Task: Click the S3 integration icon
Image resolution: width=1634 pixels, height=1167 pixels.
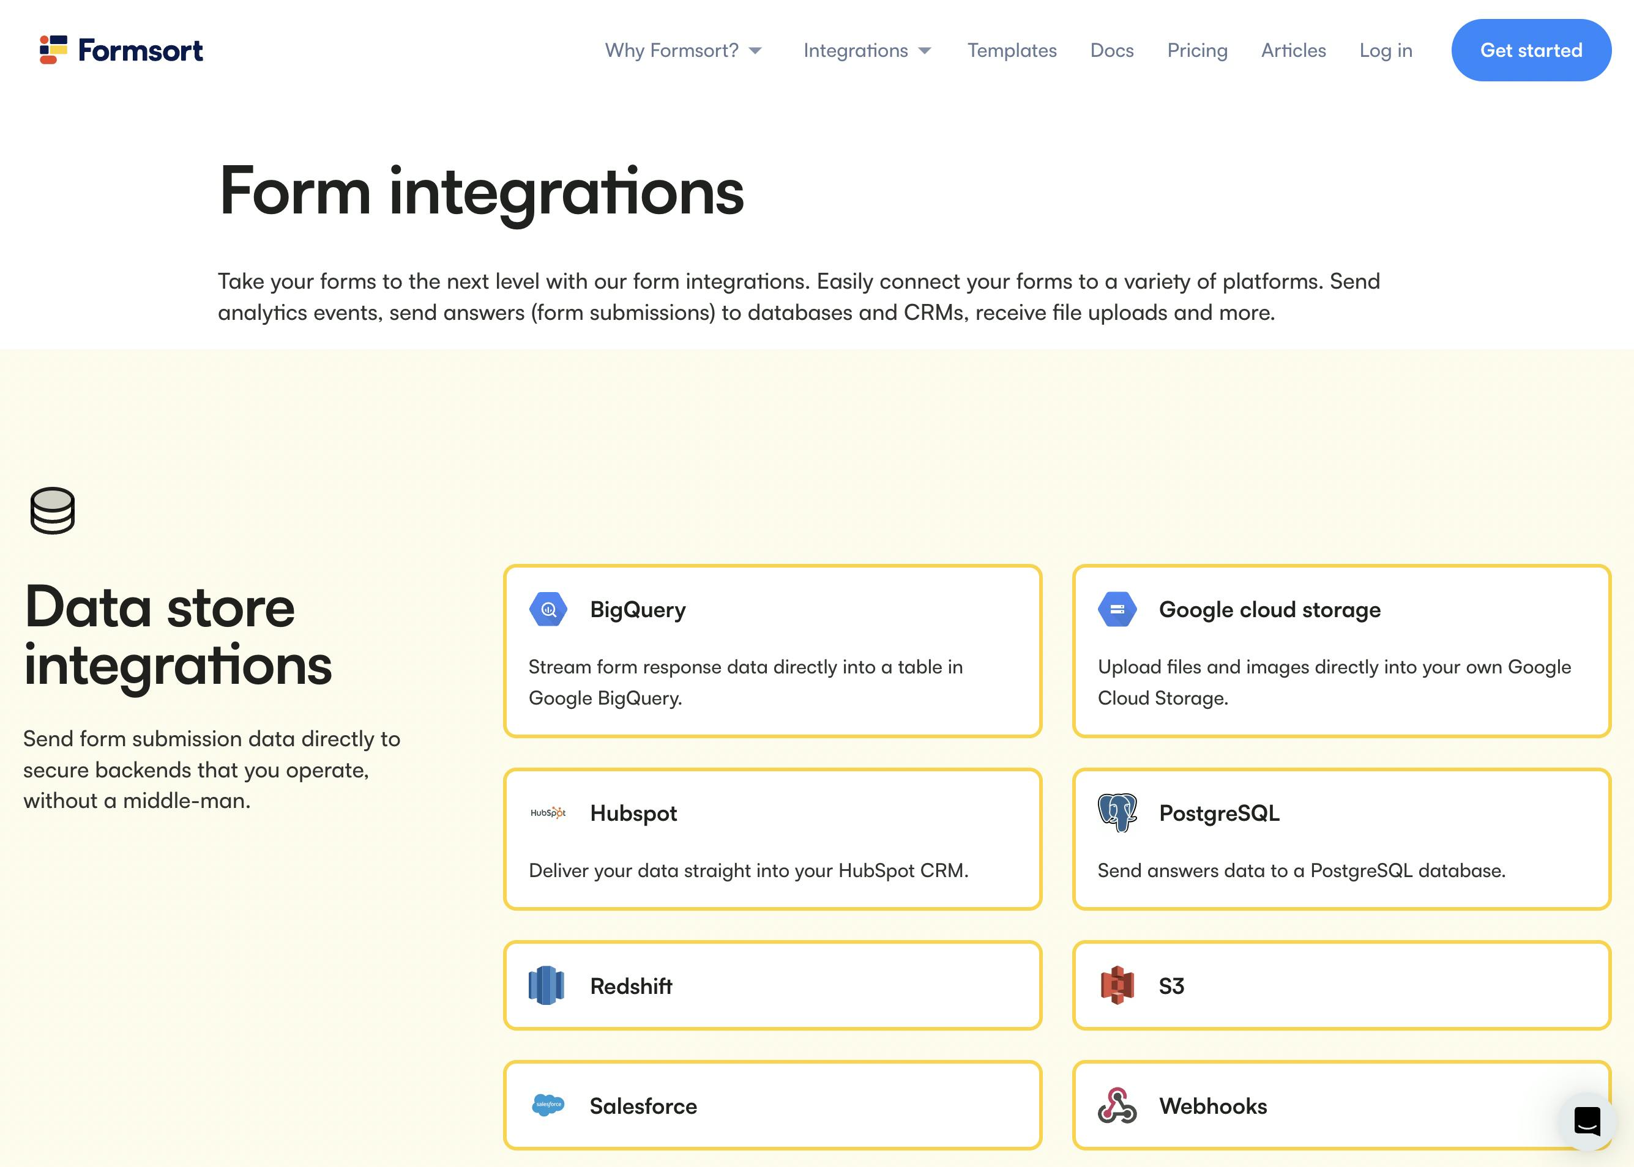Action: 1117,984
